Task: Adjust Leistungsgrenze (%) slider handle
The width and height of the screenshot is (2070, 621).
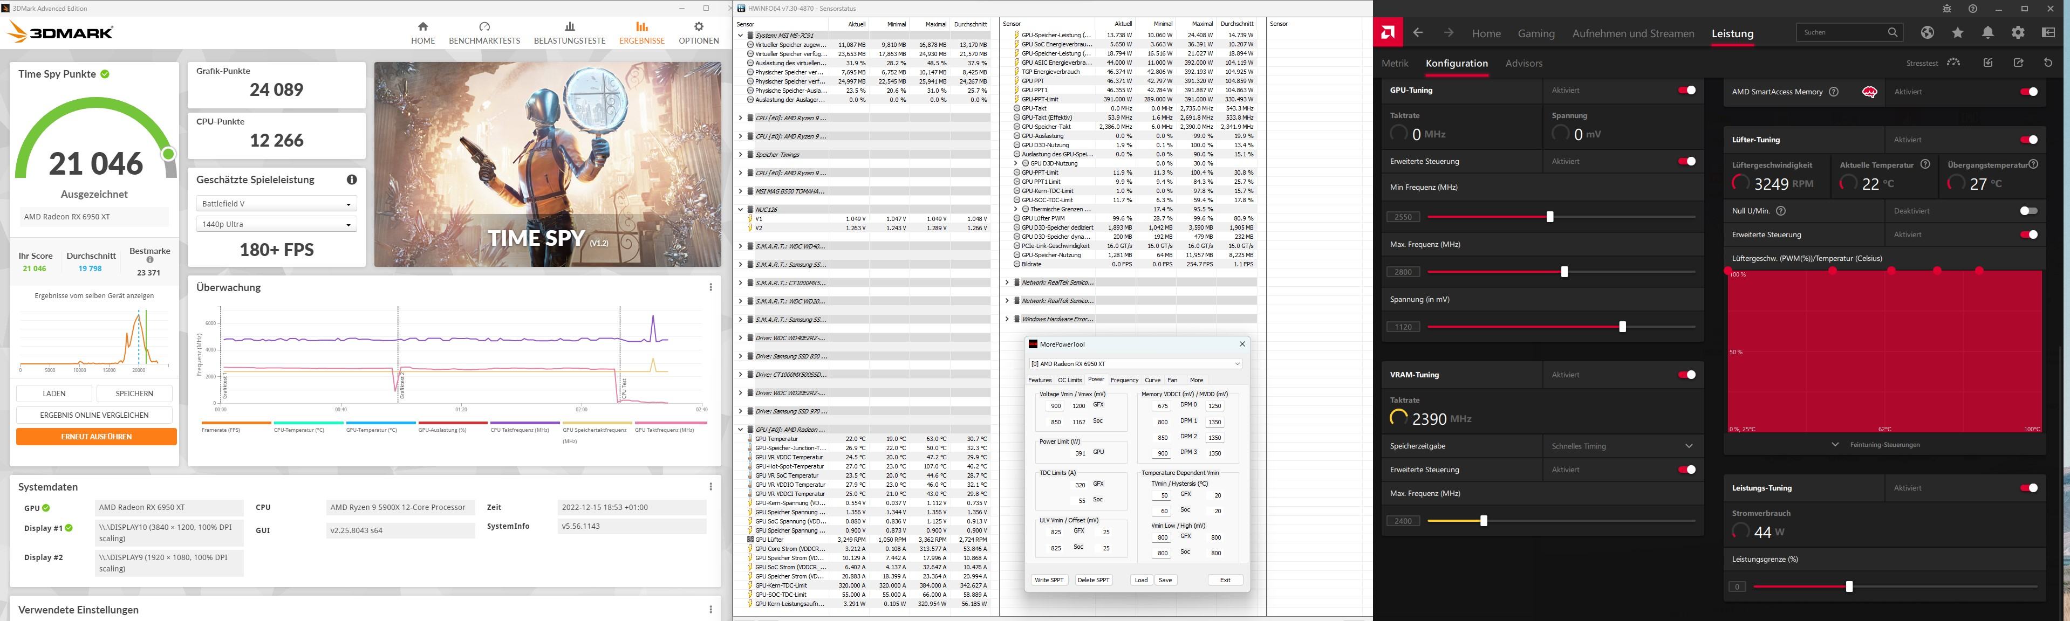Action: pos(1849,586)
